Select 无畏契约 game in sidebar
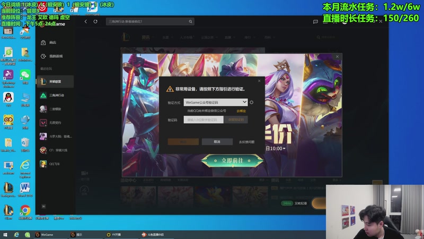The width and height of the screenshot is (424, 239). click(x=55, y=123)
